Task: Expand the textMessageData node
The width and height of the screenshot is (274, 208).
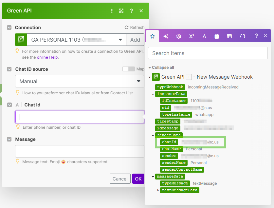Action: (x=158, y=190)
